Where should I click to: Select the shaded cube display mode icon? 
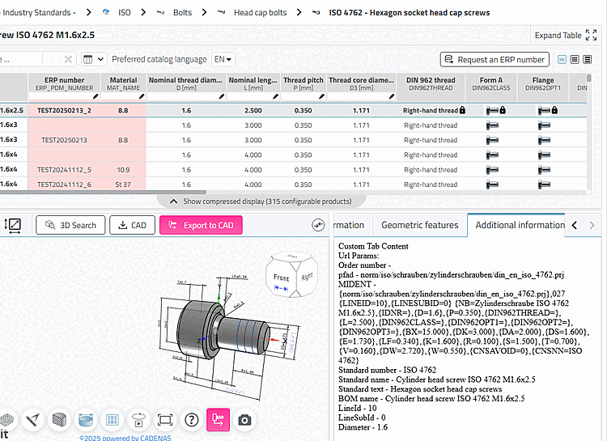59,420
